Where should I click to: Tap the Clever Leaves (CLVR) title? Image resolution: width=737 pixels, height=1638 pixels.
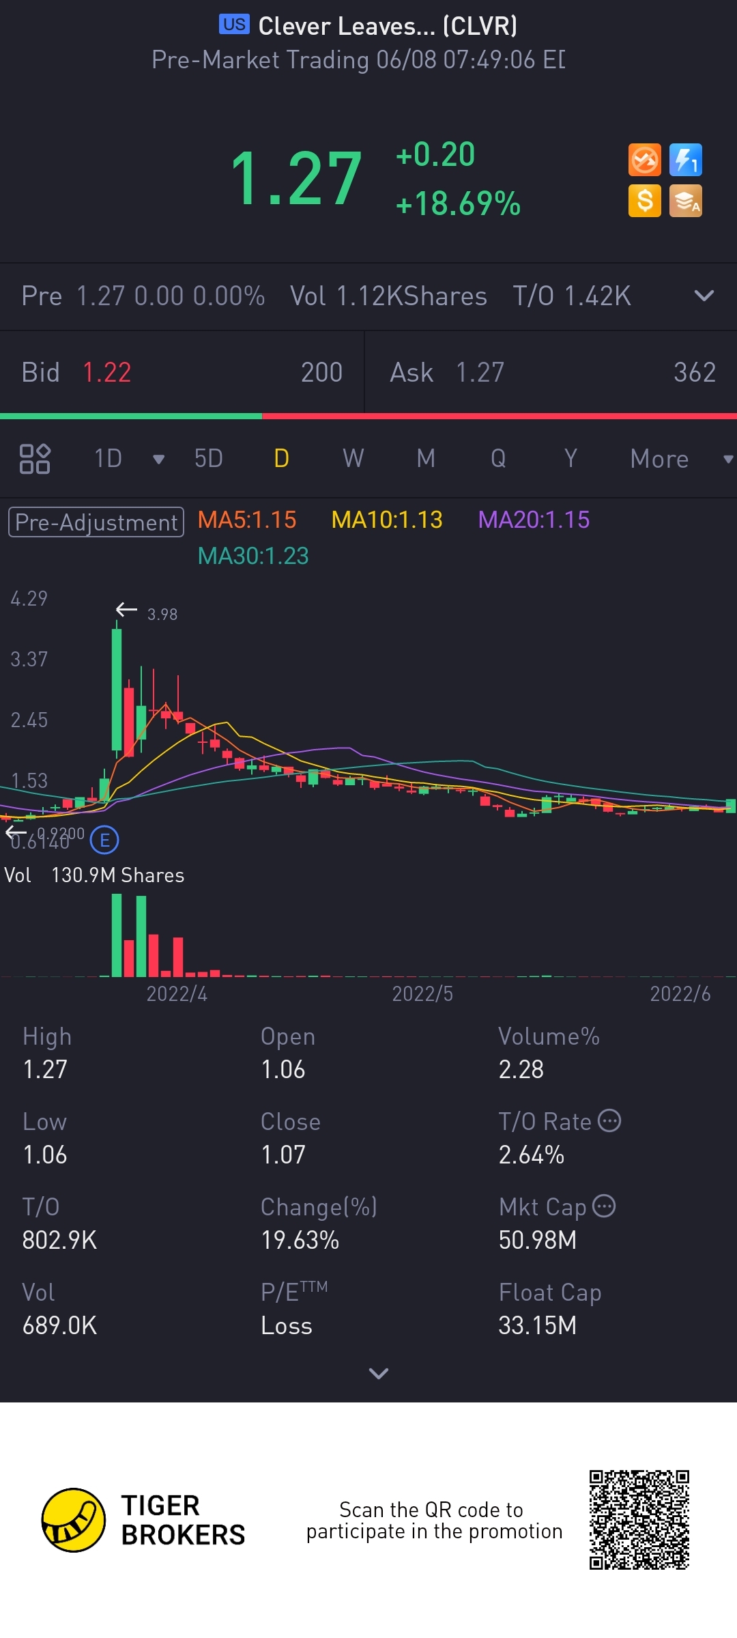pos(388,26)
